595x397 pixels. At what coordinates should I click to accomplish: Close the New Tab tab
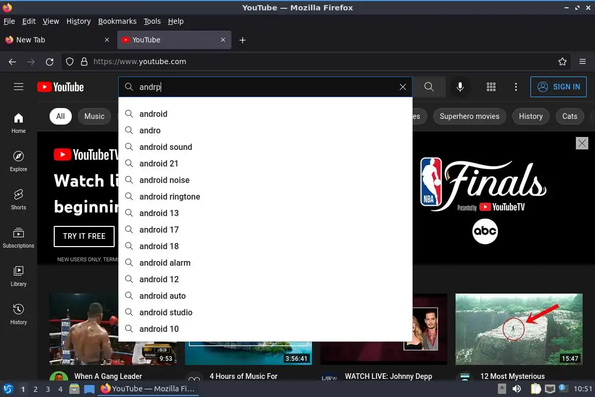click(107, 40)
